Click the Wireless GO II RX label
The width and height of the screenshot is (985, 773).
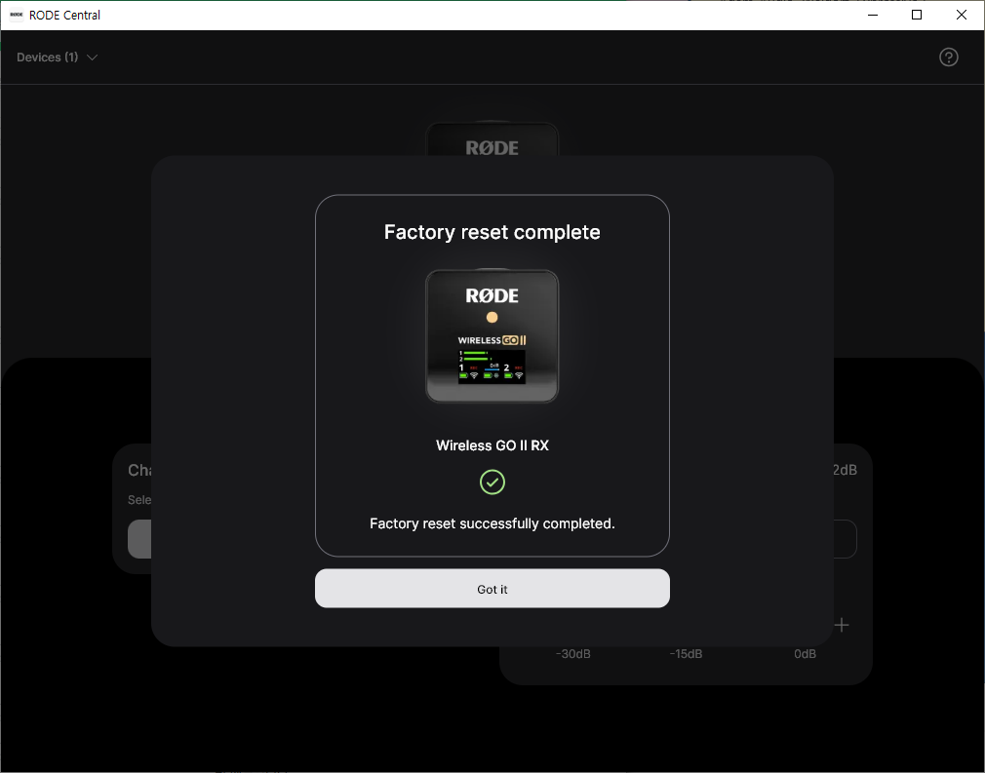[x=492, y=445]
